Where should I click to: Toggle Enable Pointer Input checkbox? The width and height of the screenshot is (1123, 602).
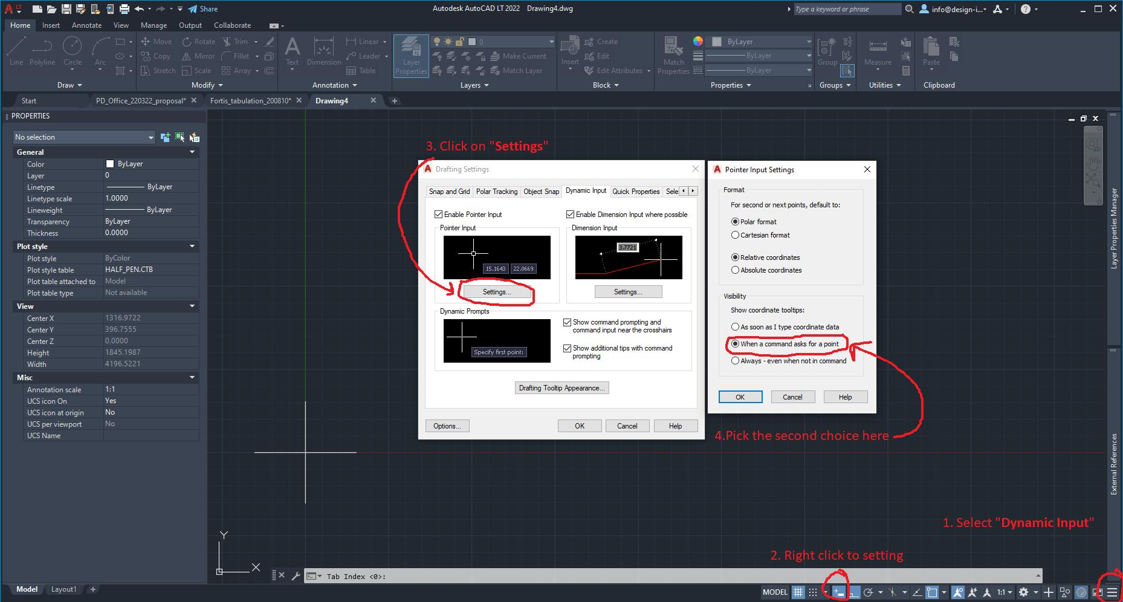tap(439, 215)
